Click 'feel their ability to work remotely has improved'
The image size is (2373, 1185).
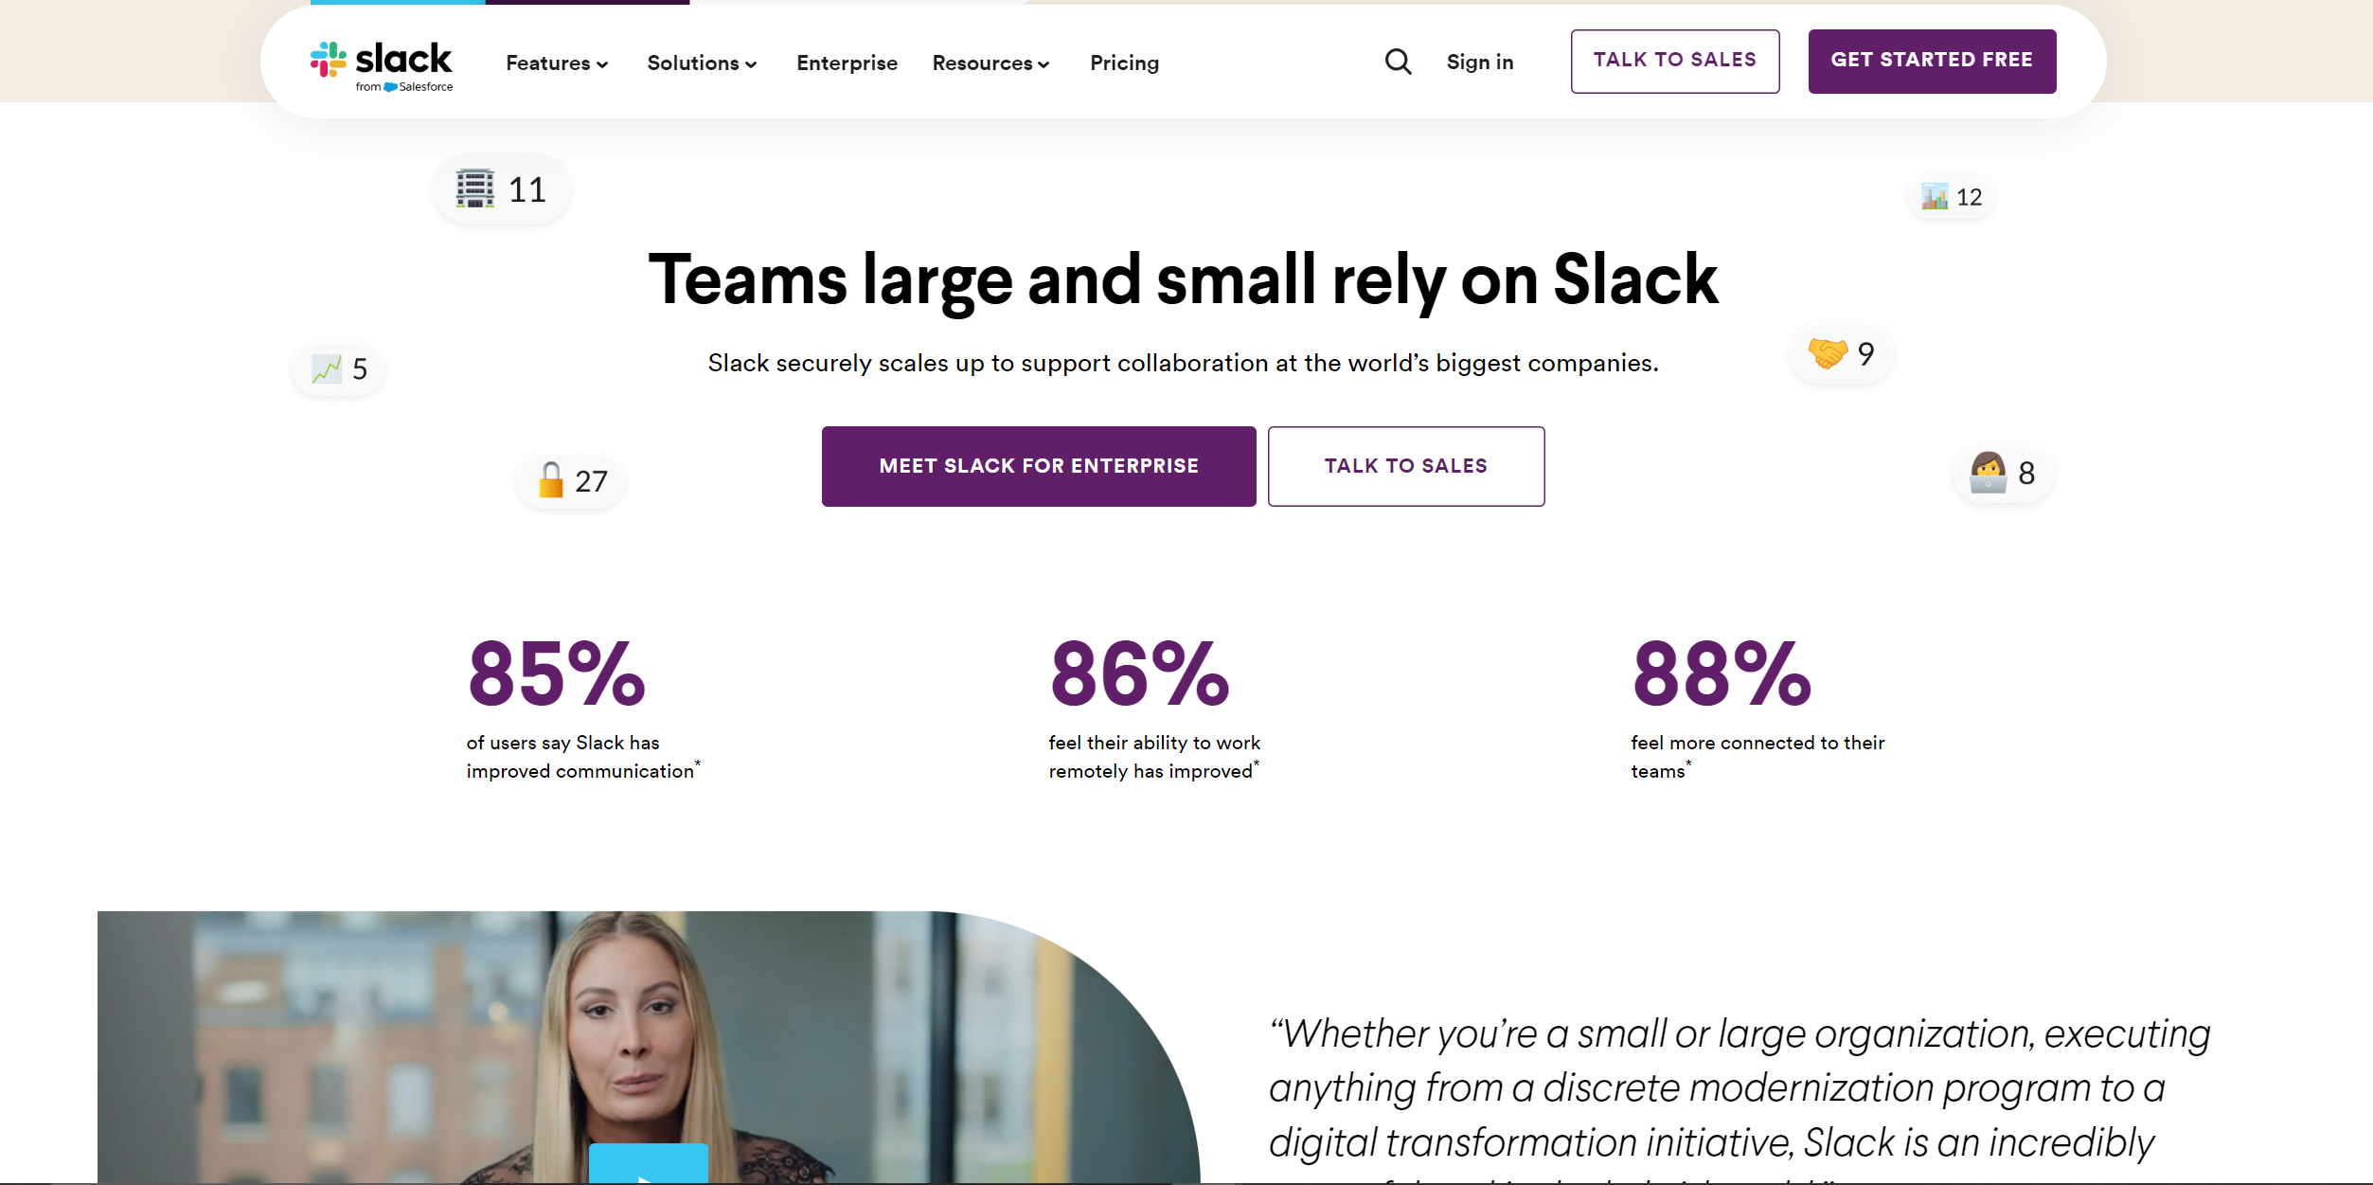tap(1154, 757)
